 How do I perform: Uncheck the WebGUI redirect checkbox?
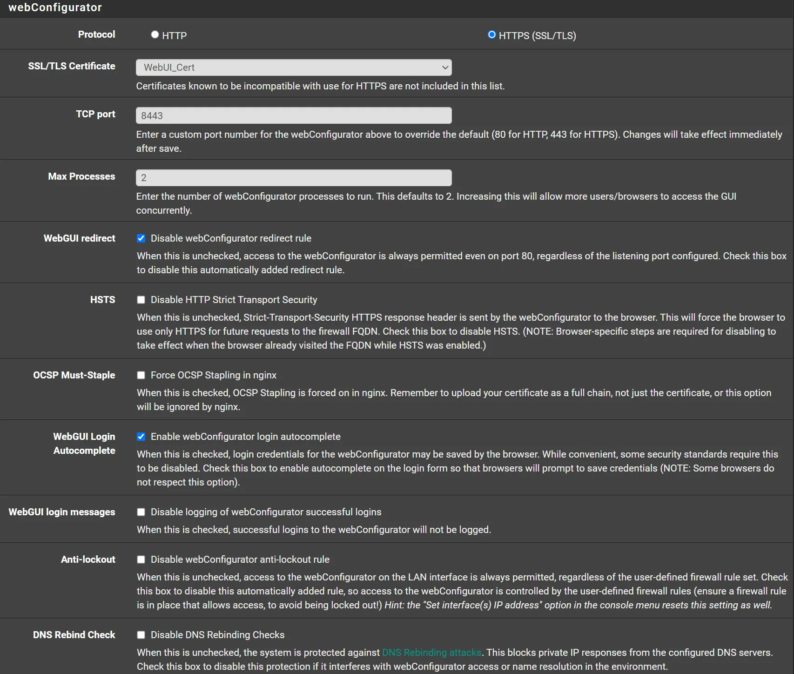tap(141, 238)
